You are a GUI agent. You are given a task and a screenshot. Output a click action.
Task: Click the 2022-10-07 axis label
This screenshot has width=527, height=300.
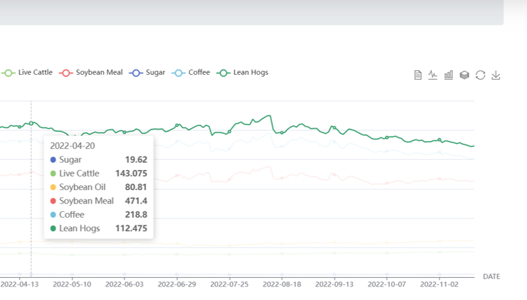pos(387,284)
